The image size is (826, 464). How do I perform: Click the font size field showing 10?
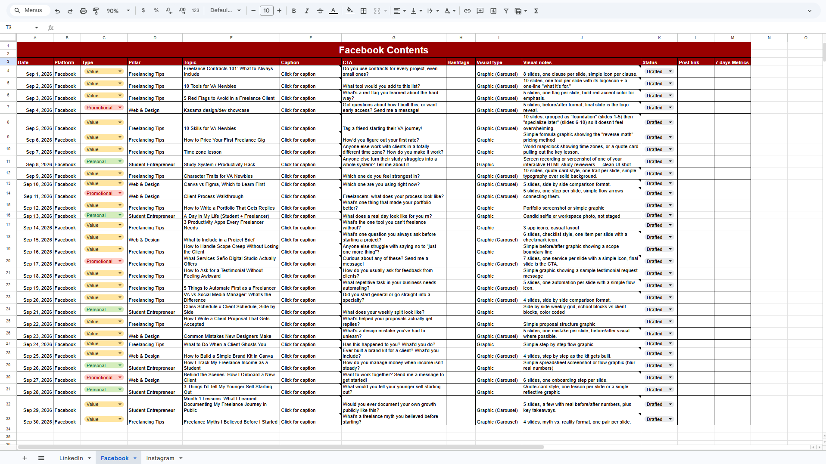[266, 11]
